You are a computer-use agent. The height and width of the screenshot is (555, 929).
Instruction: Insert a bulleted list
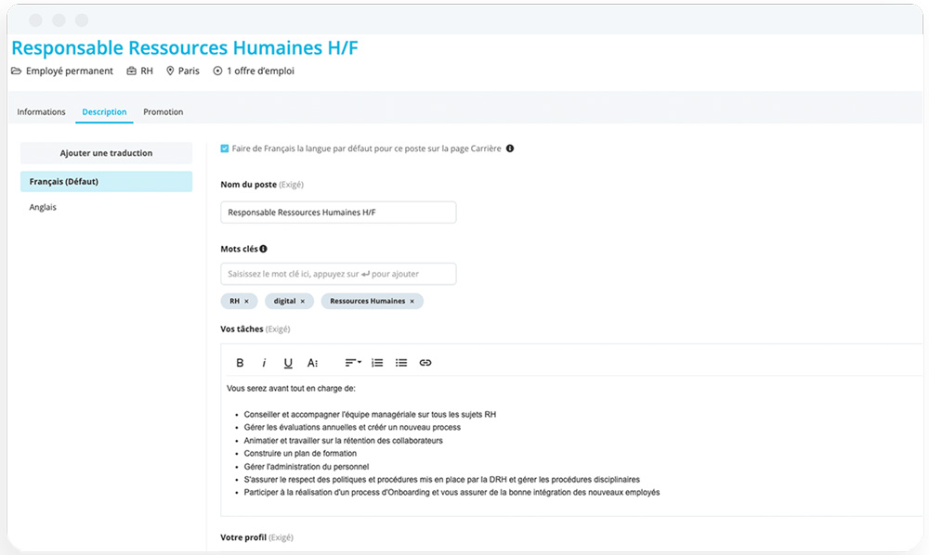pyautogui.click(x=401, y=363)
